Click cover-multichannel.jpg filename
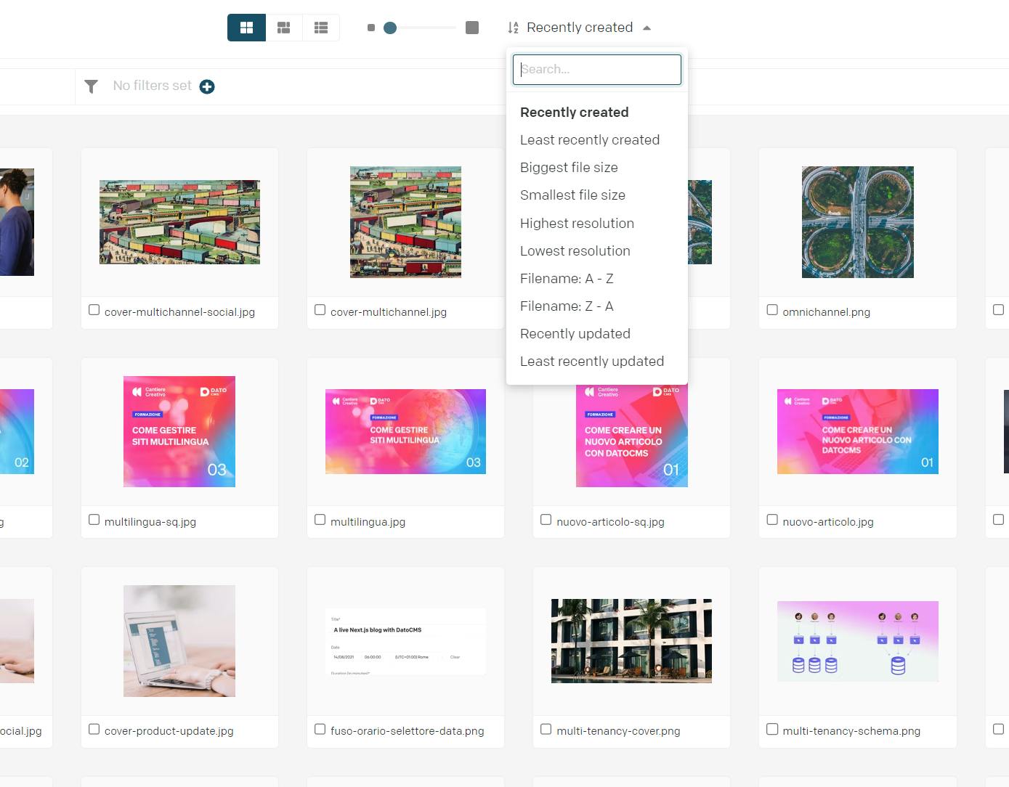Viewport: 1009px width, 787px height. click(389, 312)
